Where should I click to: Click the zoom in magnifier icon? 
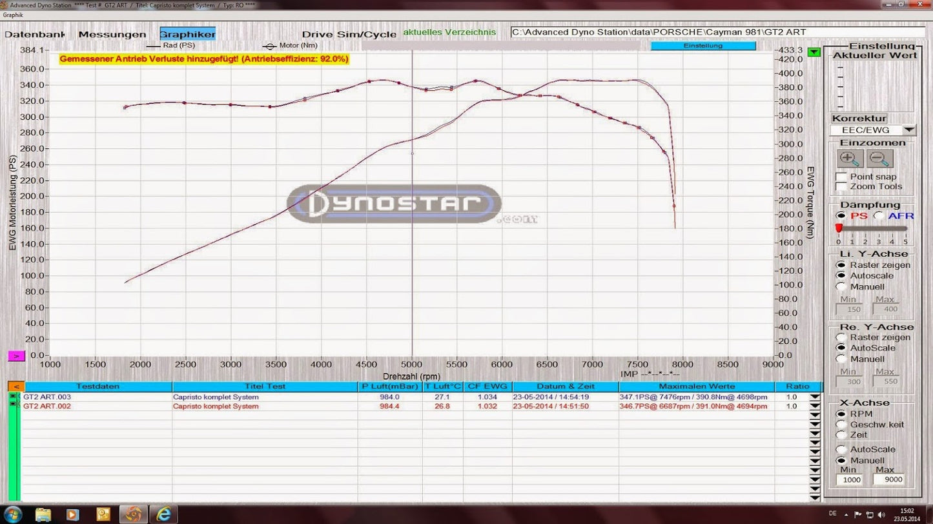(850, 159)
